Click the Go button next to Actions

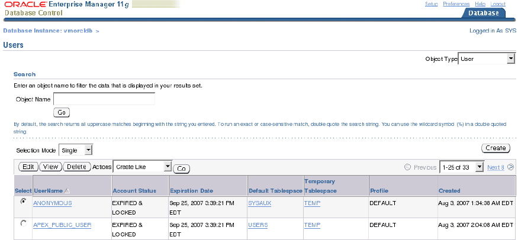(181, 168)
